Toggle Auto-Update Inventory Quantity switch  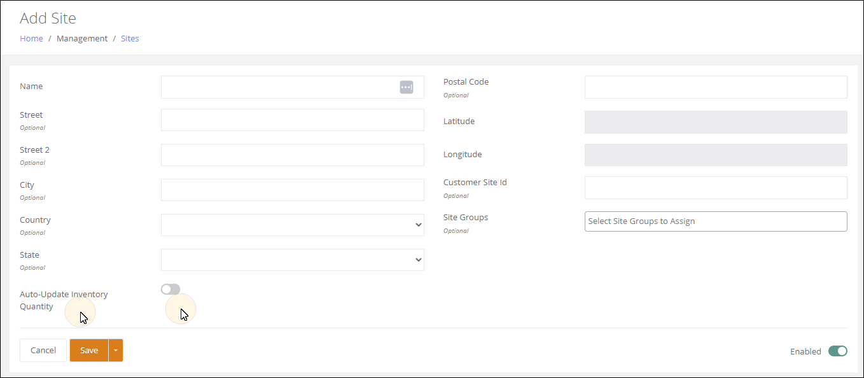coord(171,290)
